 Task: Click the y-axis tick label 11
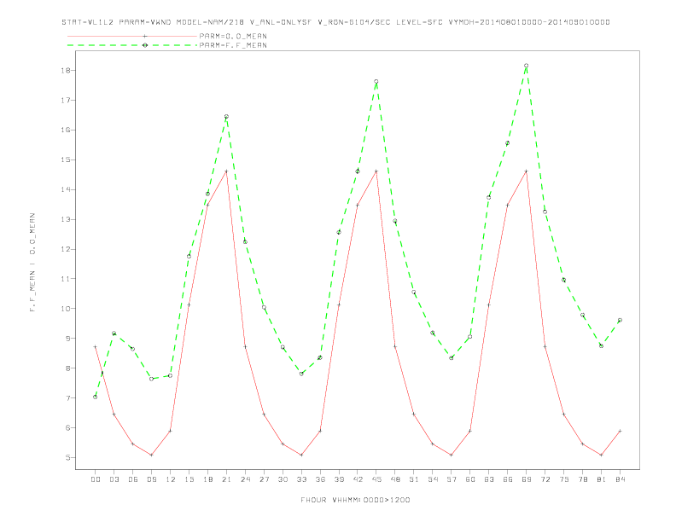[66, 279]
